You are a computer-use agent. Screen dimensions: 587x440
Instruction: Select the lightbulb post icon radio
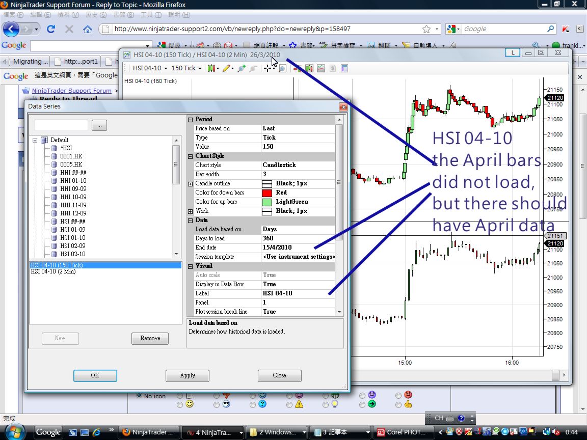click(x=325, y=404)
